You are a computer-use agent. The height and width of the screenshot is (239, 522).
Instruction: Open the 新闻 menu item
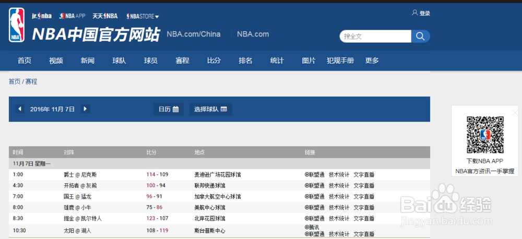(88, 61)
